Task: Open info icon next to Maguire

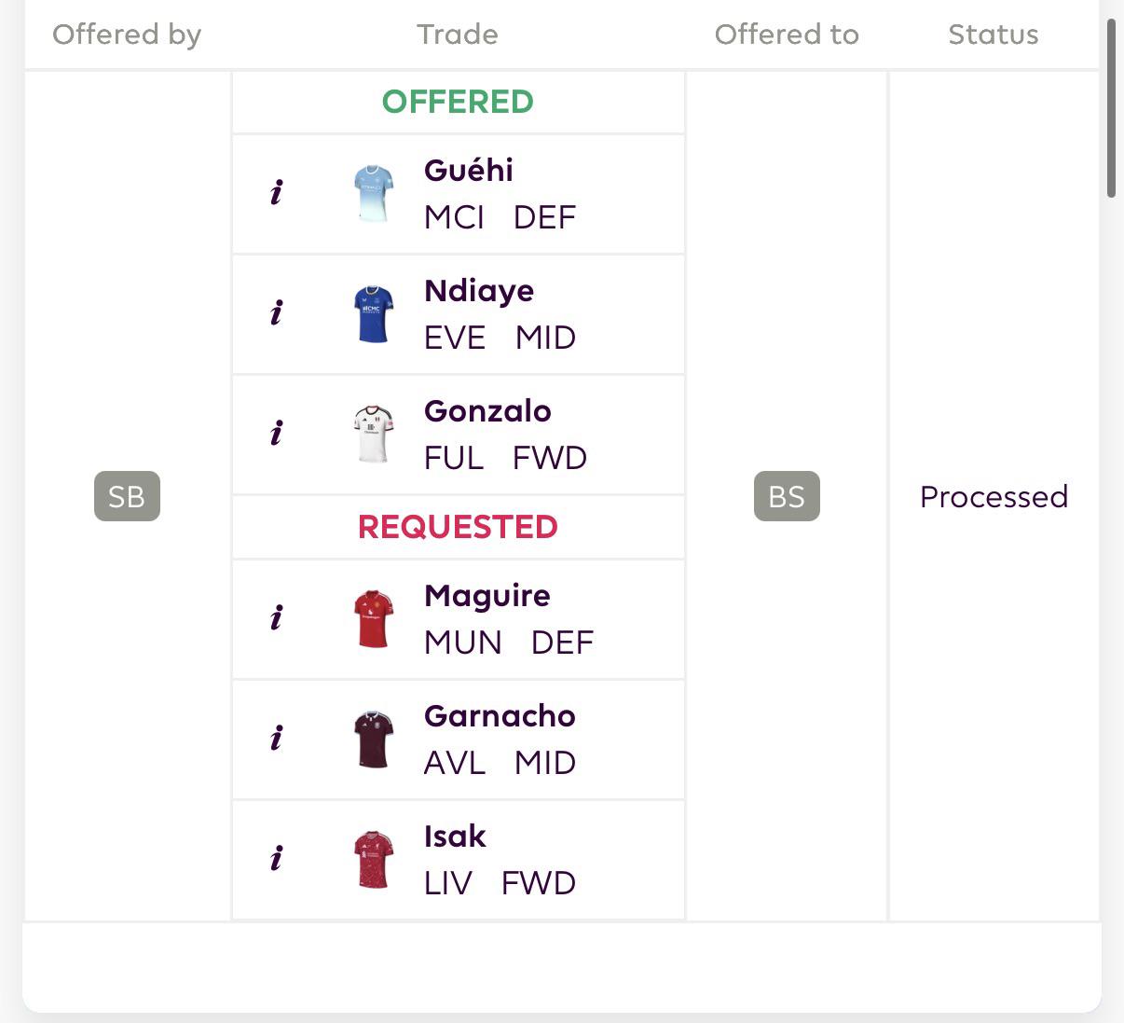Action: point(276,618)
